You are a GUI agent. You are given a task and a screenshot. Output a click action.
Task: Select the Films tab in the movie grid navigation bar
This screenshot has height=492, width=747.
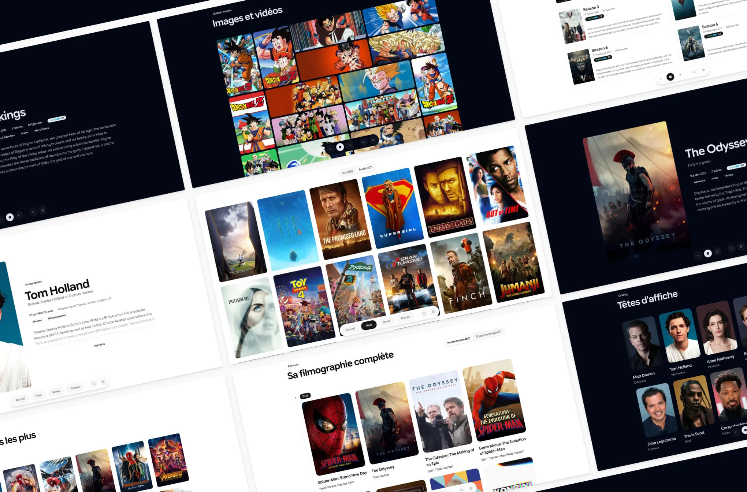point(369,325)
